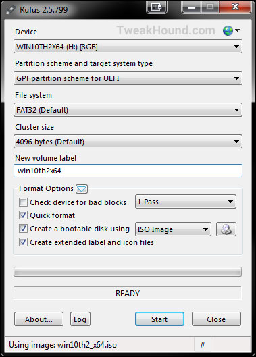Click the Start button

(x=159, y=319)
